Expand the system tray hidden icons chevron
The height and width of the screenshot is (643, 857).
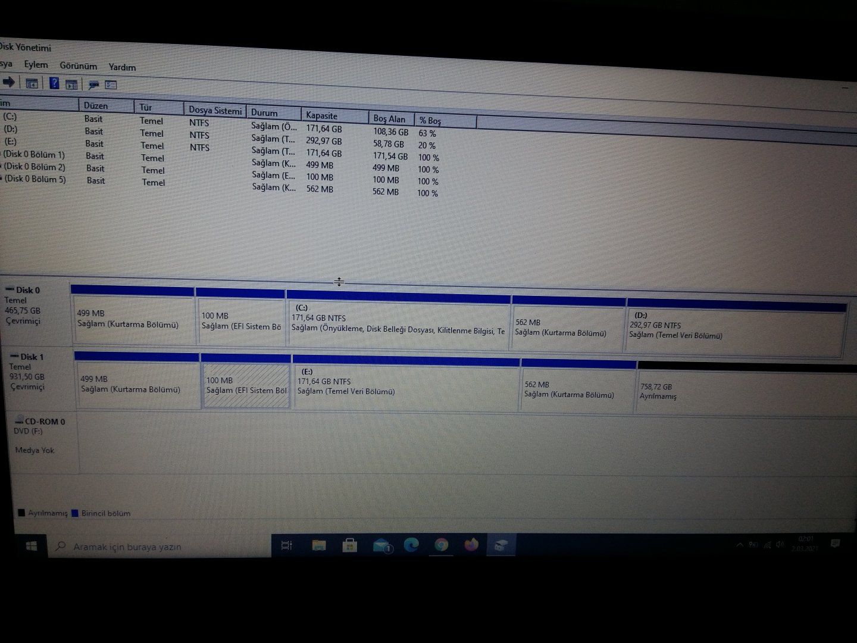pyautogui.click(x=740, y=545)
